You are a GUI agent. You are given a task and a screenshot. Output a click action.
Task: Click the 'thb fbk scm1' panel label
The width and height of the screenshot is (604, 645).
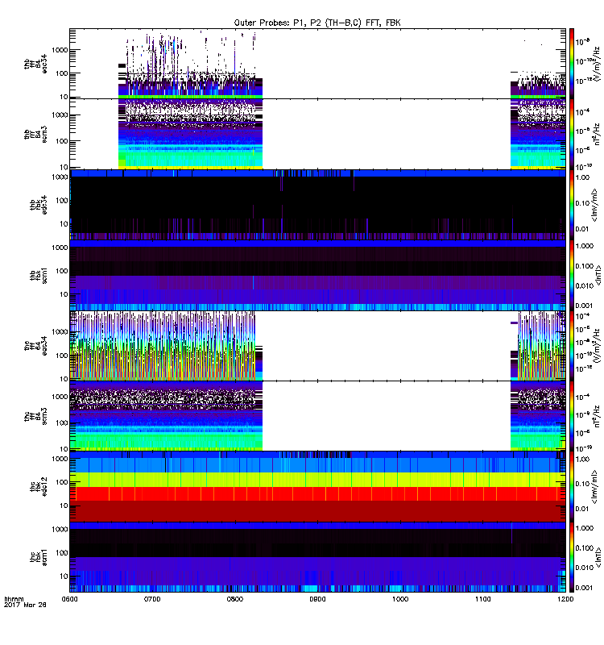pos(38,275)
